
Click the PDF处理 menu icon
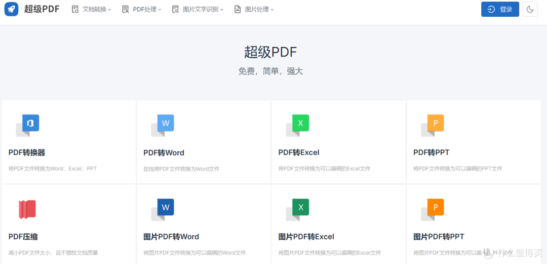(126, 10)
